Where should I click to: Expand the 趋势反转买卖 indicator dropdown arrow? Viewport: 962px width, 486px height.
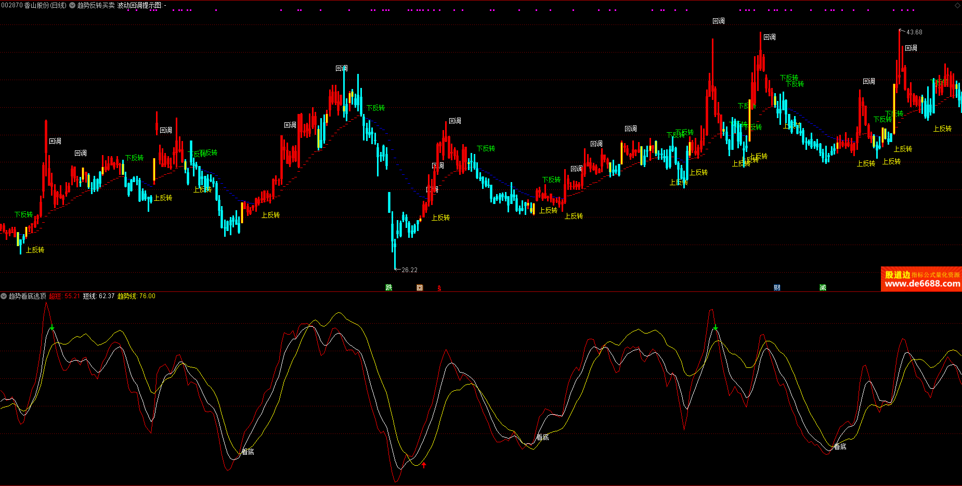pos(72,5)
